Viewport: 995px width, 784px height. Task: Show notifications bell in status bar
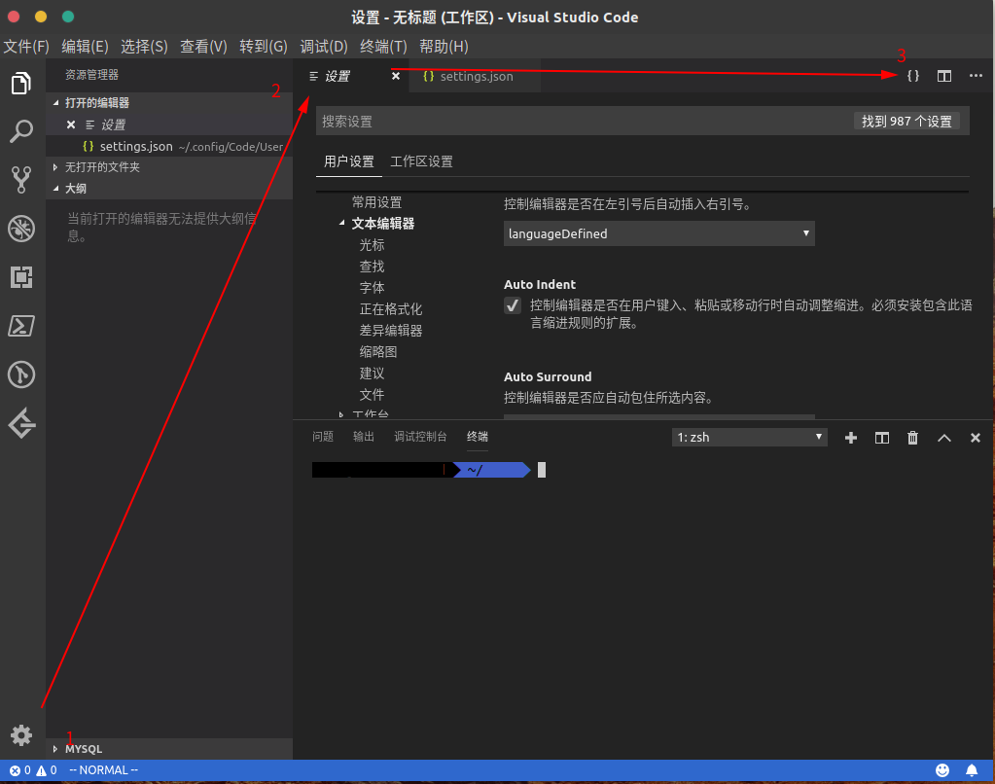[972, 770]
